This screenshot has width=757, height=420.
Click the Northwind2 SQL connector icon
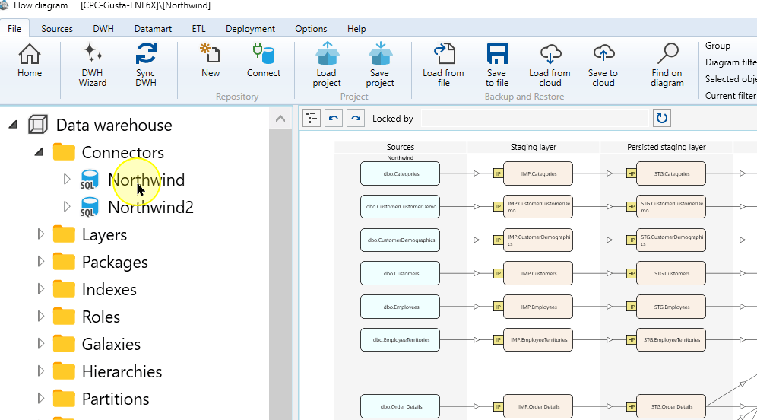pyautogui.click(x=90, y=207)
